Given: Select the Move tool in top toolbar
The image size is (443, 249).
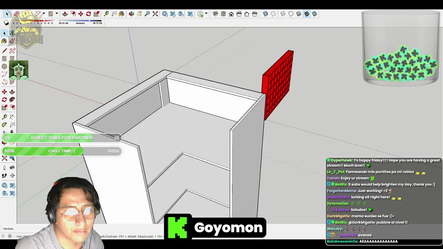Looking at the screenshot, I should [81, 14].
